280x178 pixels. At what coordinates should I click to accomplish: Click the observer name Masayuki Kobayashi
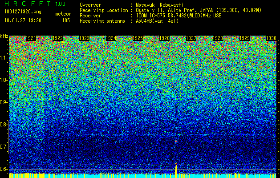pyautogui.click(x=160, y=5)
